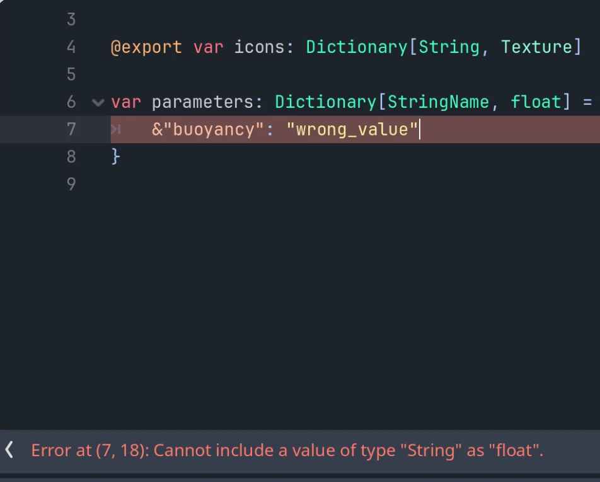Click the Dictionary type on line 6
600x482 pixels.
(326, 102)
